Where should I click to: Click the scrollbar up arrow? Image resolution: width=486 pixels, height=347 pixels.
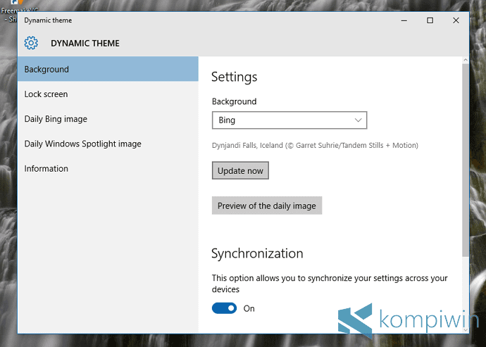466,60
